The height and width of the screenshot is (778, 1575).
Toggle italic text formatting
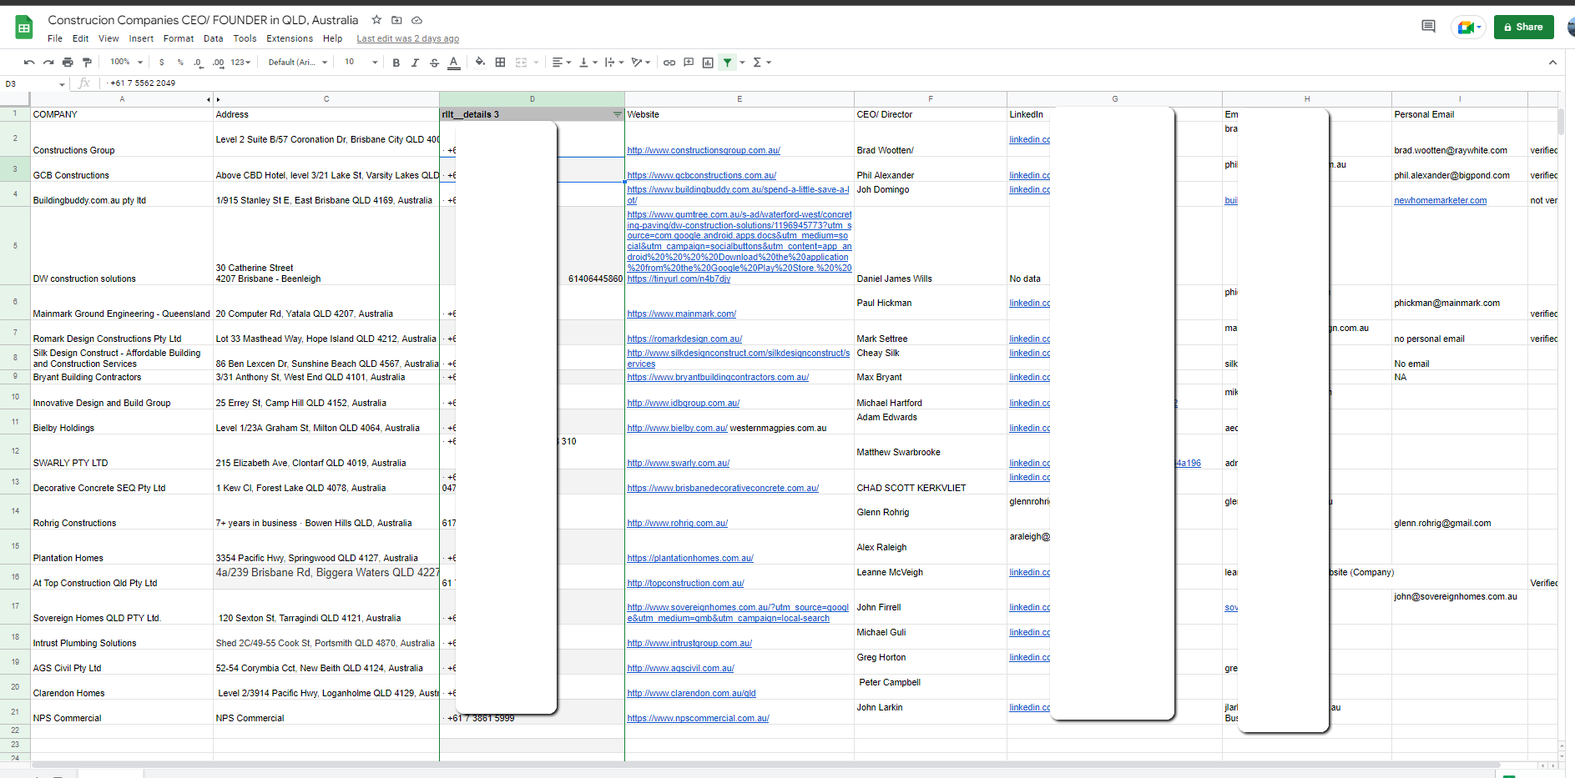coord(415,63)
